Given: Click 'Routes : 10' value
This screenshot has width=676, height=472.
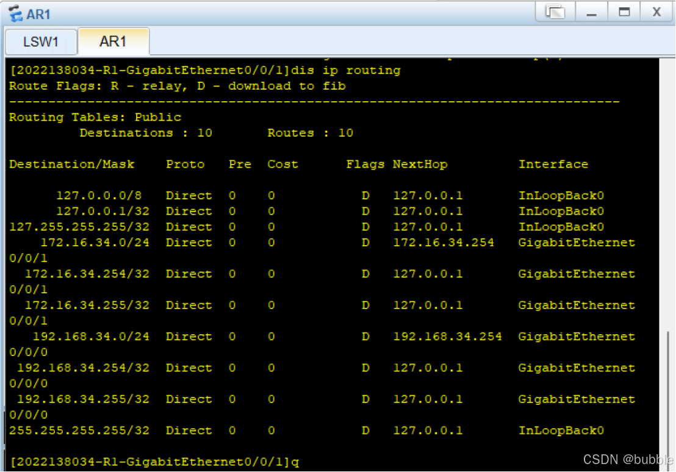Looking at the screenshot, I should pos(311,133).
